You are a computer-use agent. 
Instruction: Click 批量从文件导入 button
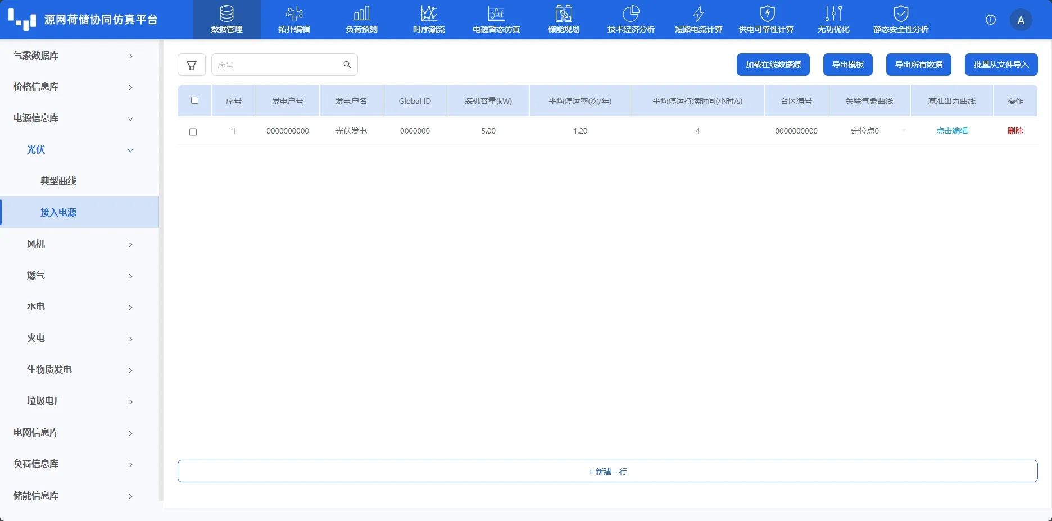[x=1001, y=65]
